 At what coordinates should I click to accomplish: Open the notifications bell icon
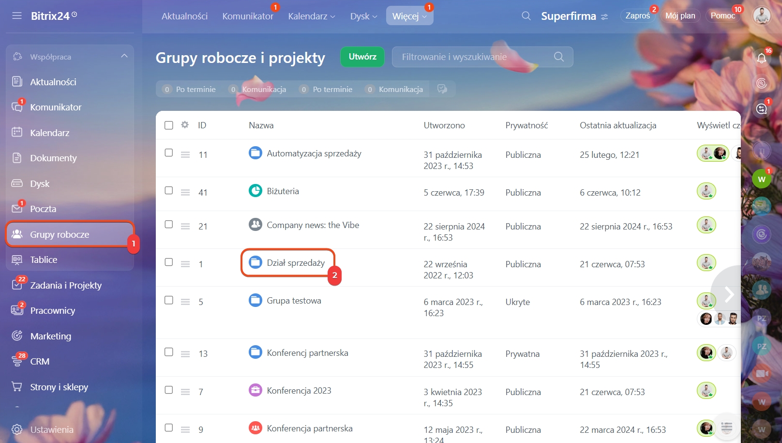pos(762,58)
